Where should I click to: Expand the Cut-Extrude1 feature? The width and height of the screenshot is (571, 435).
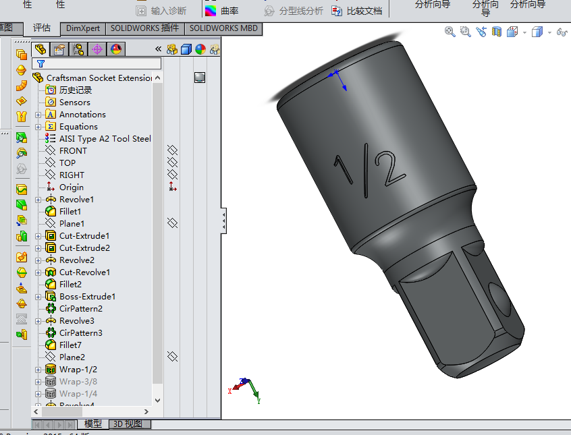[x=38, y=236]
